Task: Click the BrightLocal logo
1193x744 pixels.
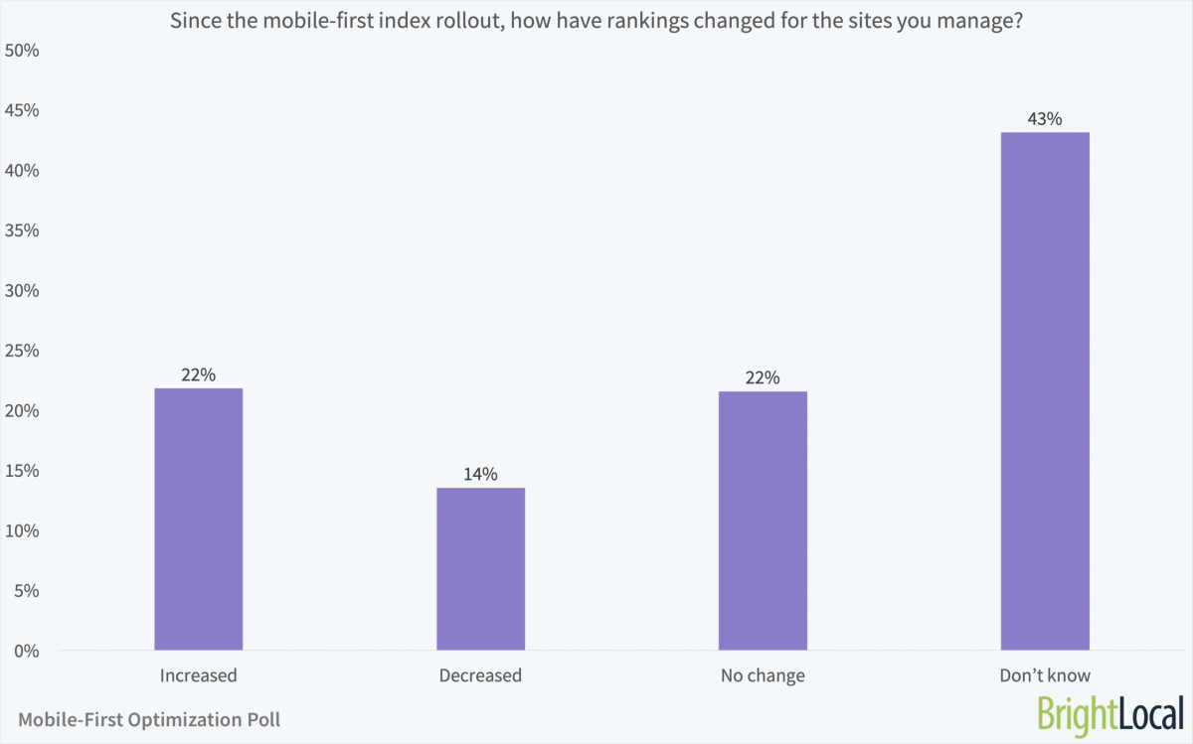Action: 1110,715
